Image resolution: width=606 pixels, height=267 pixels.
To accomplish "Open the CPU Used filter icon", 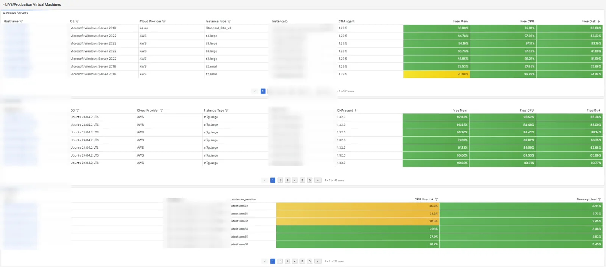I will (x=436, y=199).
